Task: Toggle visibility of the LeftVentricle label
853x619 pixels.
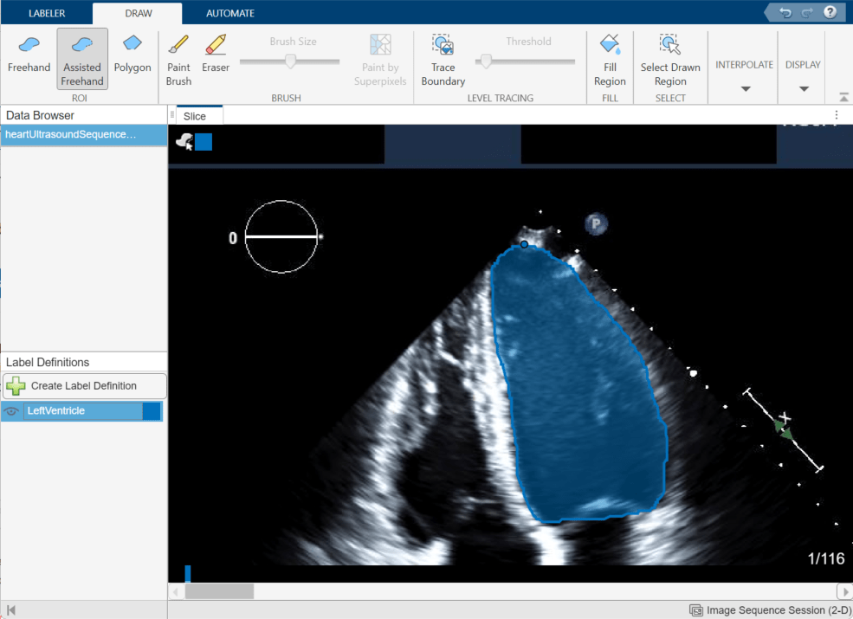Action: point(11,411)
